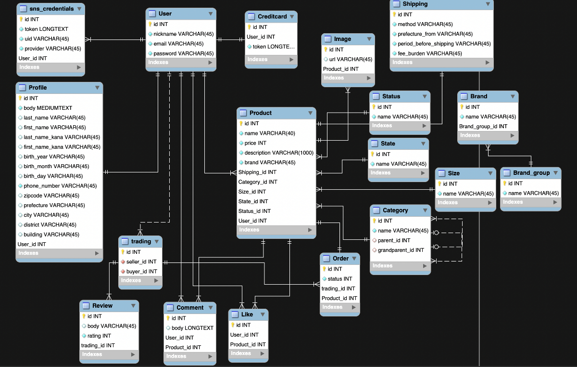Select the price INT column in Product
The image size is (577, 367).
[255, 143]
